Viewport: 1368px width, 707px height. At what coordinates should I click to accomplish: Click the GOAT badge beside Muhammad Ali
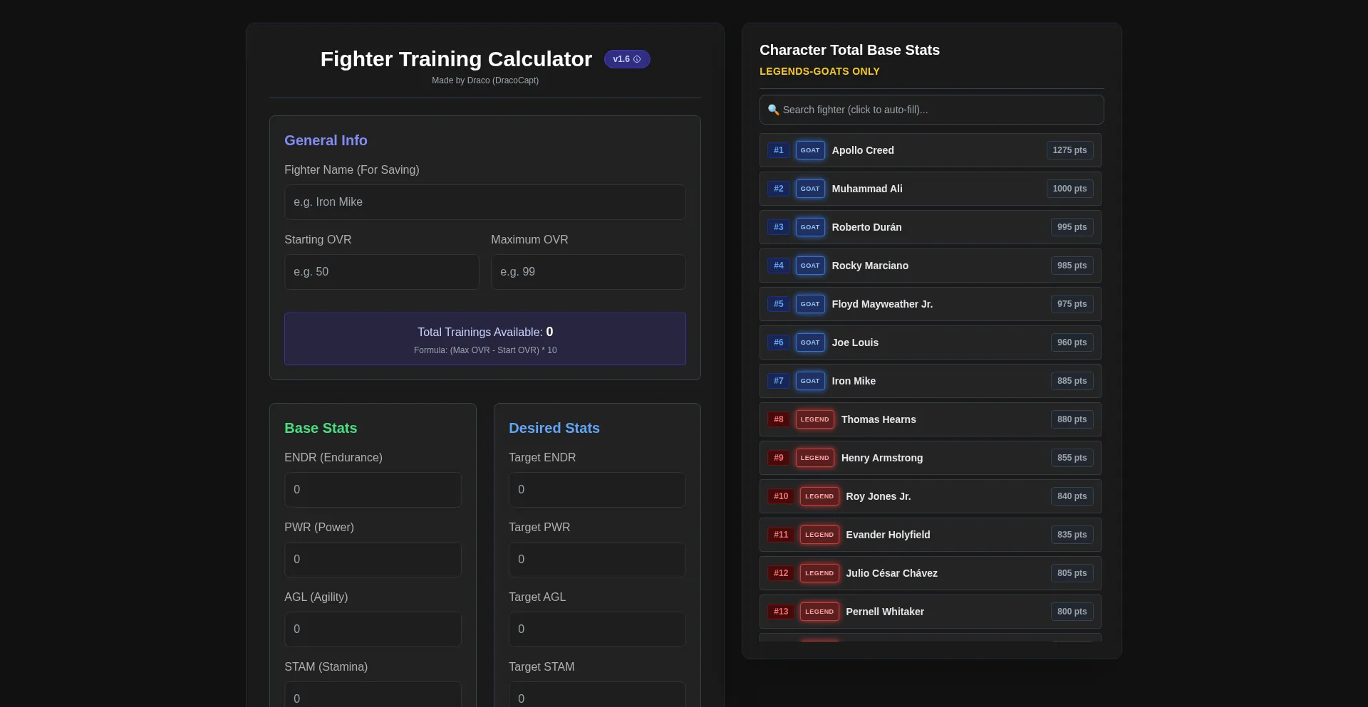click(810, 189)
